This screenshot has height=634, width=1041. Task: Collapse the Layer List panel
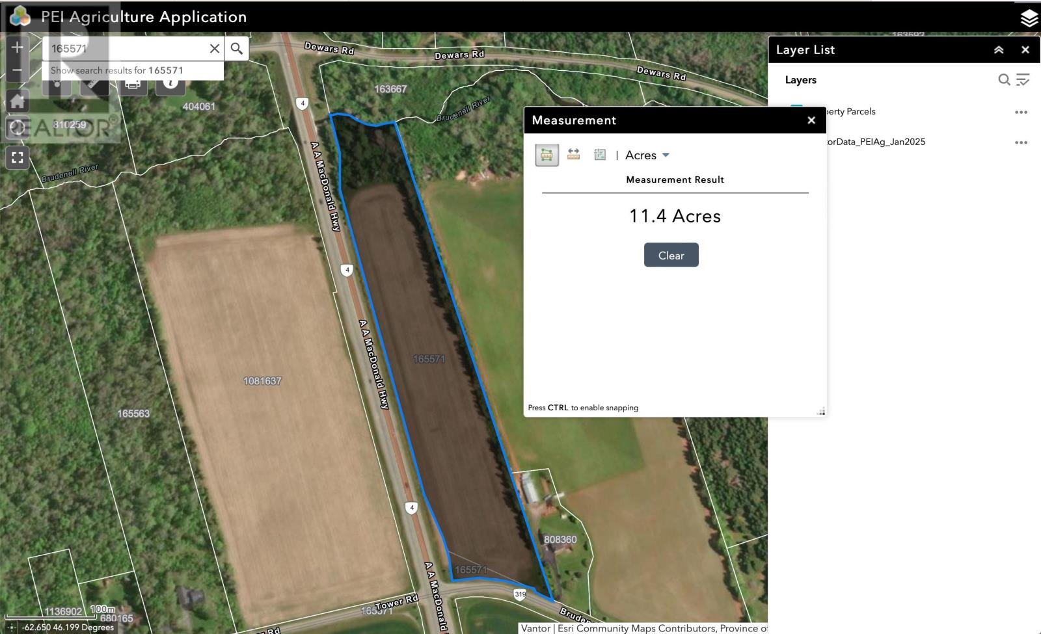click(998, 49)
